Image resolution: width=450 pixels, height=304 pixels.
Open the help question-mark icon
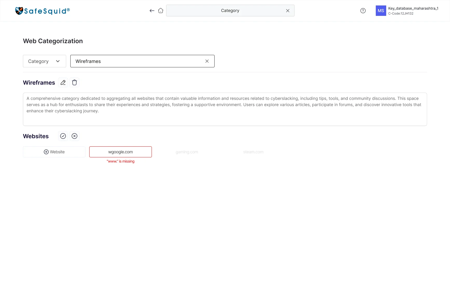(x=363, y=11)
